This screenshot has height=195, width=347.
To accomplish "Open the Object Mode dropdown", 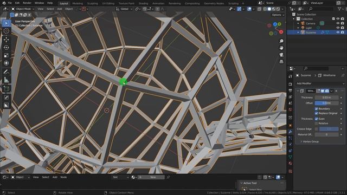I will [23, 9].
